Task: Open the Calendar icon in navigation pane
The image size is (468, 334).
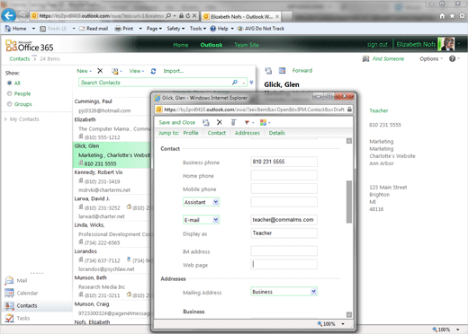Action: click(x=9, y=293)
